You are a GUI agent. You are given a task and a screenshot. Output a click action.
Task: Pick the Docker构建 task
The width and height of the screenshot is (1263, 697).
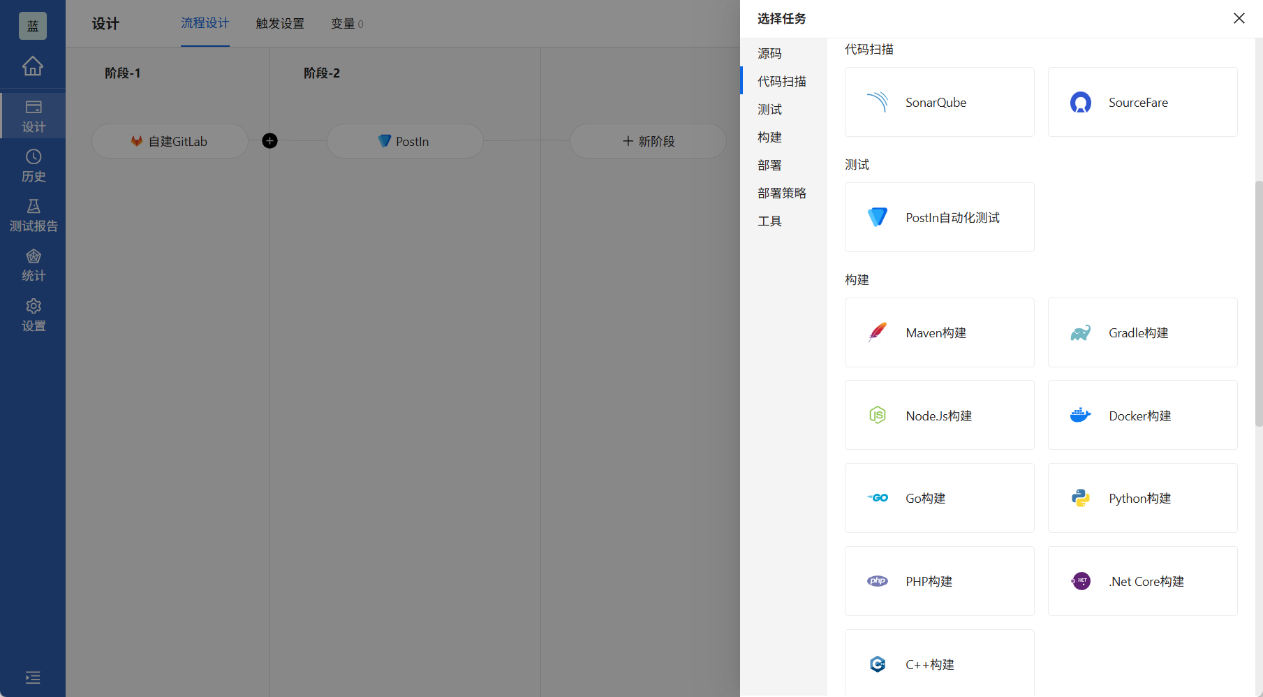[1142, 416]
